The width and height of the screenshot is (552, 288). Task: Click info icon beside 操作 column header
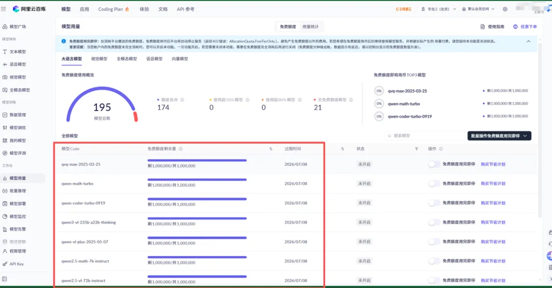pyautogui.click(x=441, y=149)
